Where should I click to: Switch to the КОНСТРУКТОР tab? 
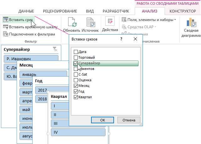click(183, 11)
